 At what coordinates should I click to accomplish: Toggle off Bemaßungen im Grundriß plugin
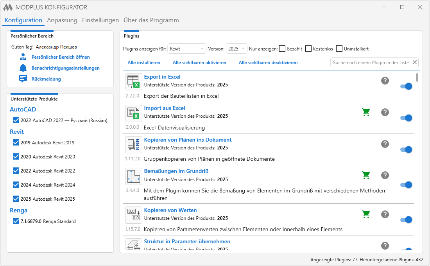pos(406,185)
